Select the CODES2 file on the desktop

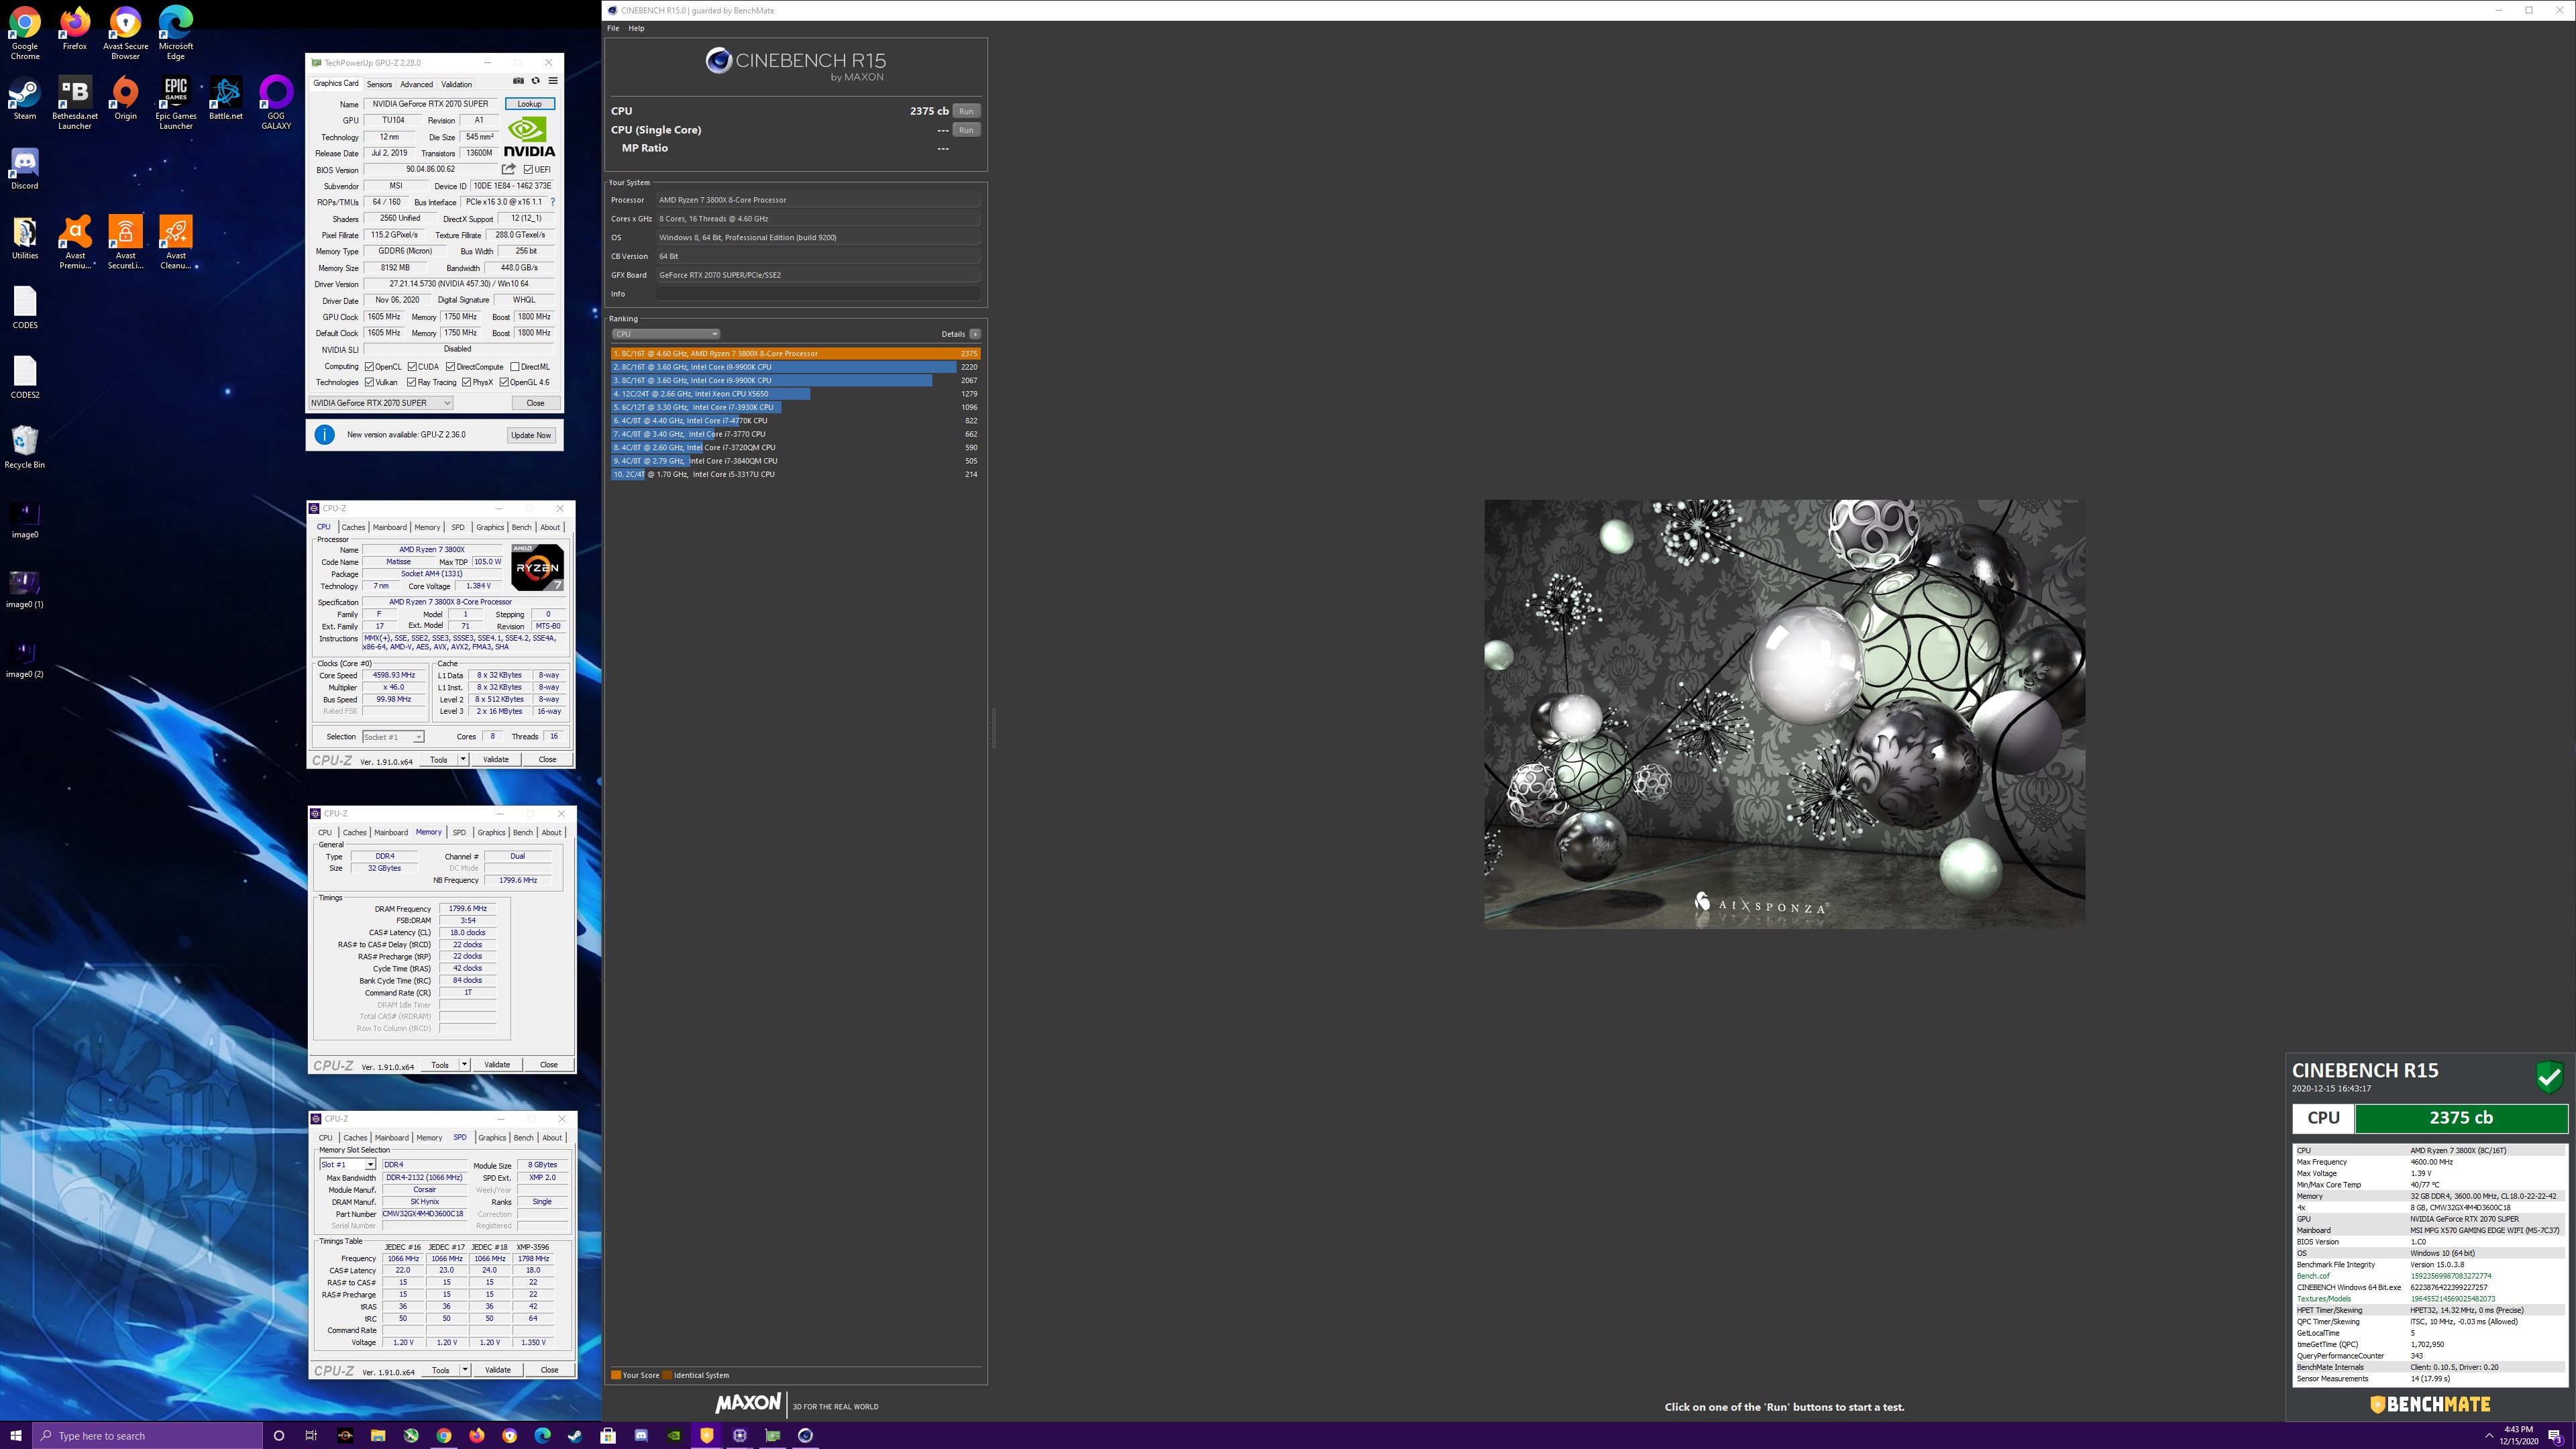tap(25, 378)
